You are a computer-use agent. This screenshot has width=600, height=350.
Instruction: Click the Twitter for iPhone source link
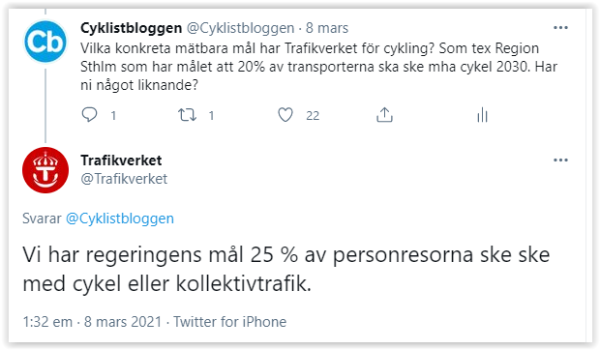point(230,322)
